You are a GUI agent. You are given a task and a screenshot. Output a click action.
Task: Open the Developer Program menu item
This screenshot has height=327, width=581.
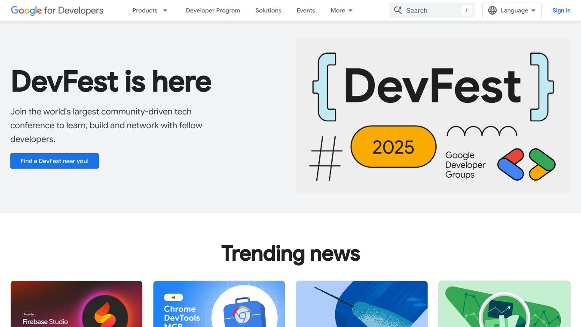point(213,10)
